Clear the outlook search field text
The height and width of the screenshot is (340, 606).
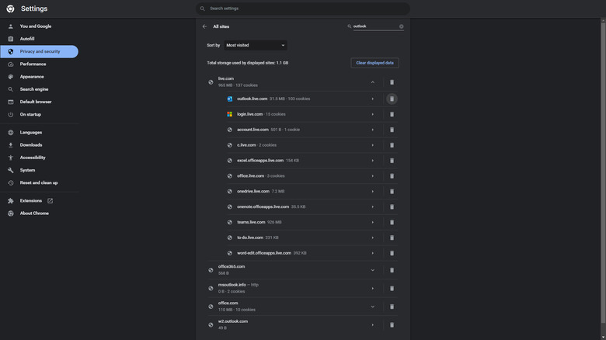pos(402,26)
